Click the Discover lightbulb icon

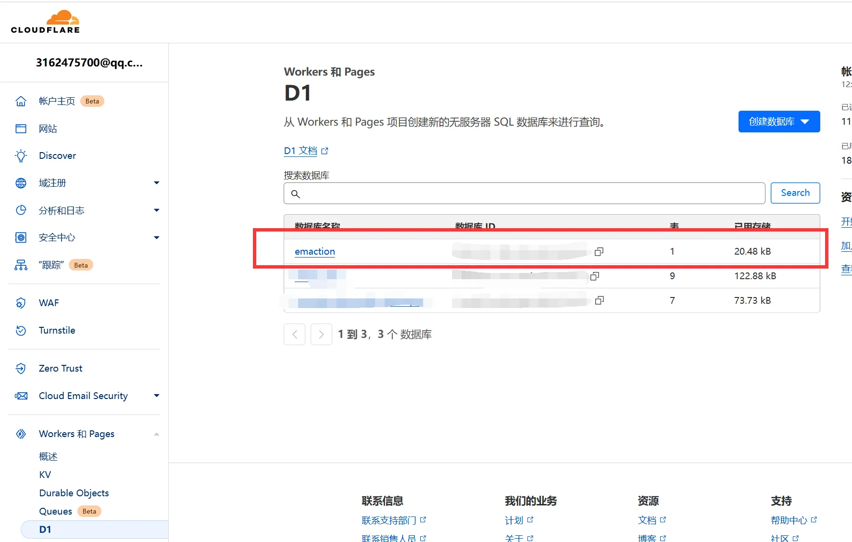click(x=21, y=155)
